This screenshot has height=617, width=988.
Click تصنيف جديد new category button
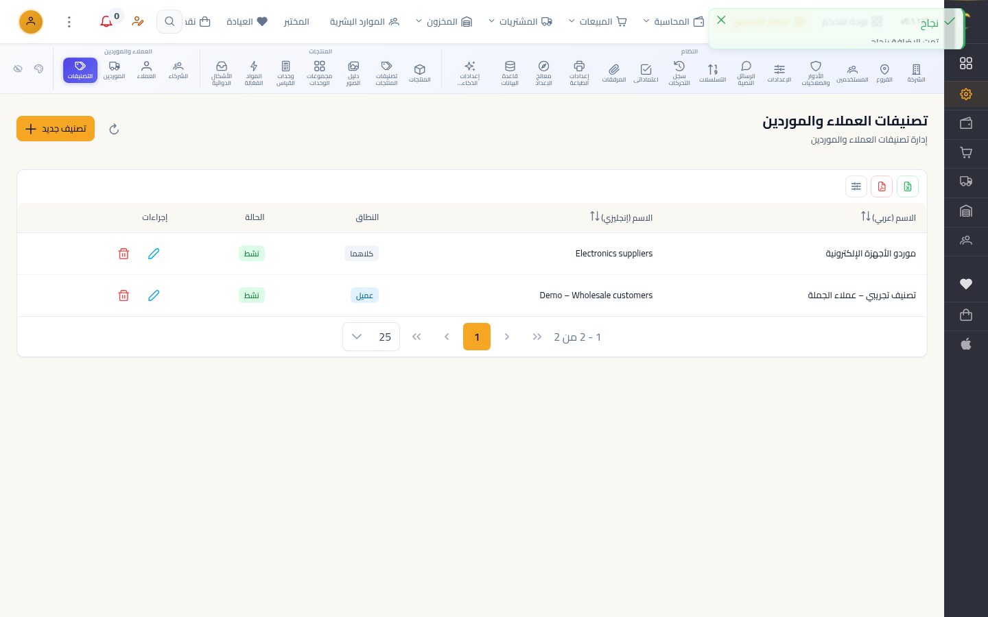click(x=56, y=129)
